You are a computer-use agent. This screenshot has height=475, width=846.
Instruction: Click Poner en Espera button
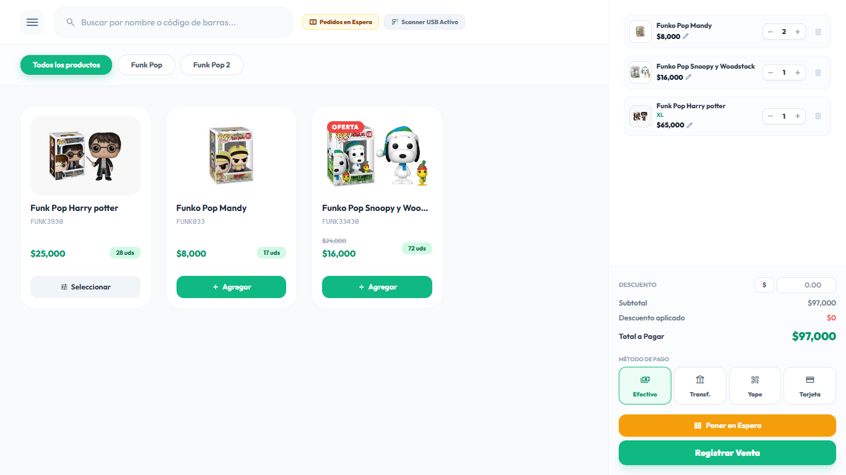[727, 426]
